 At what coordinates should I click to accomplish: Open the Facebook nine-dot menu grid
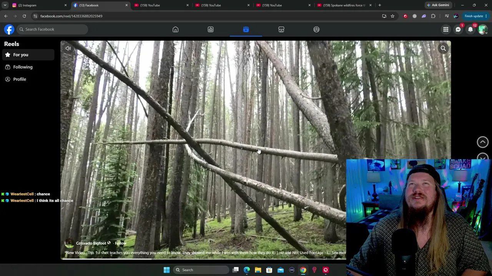tap(446, 30)
